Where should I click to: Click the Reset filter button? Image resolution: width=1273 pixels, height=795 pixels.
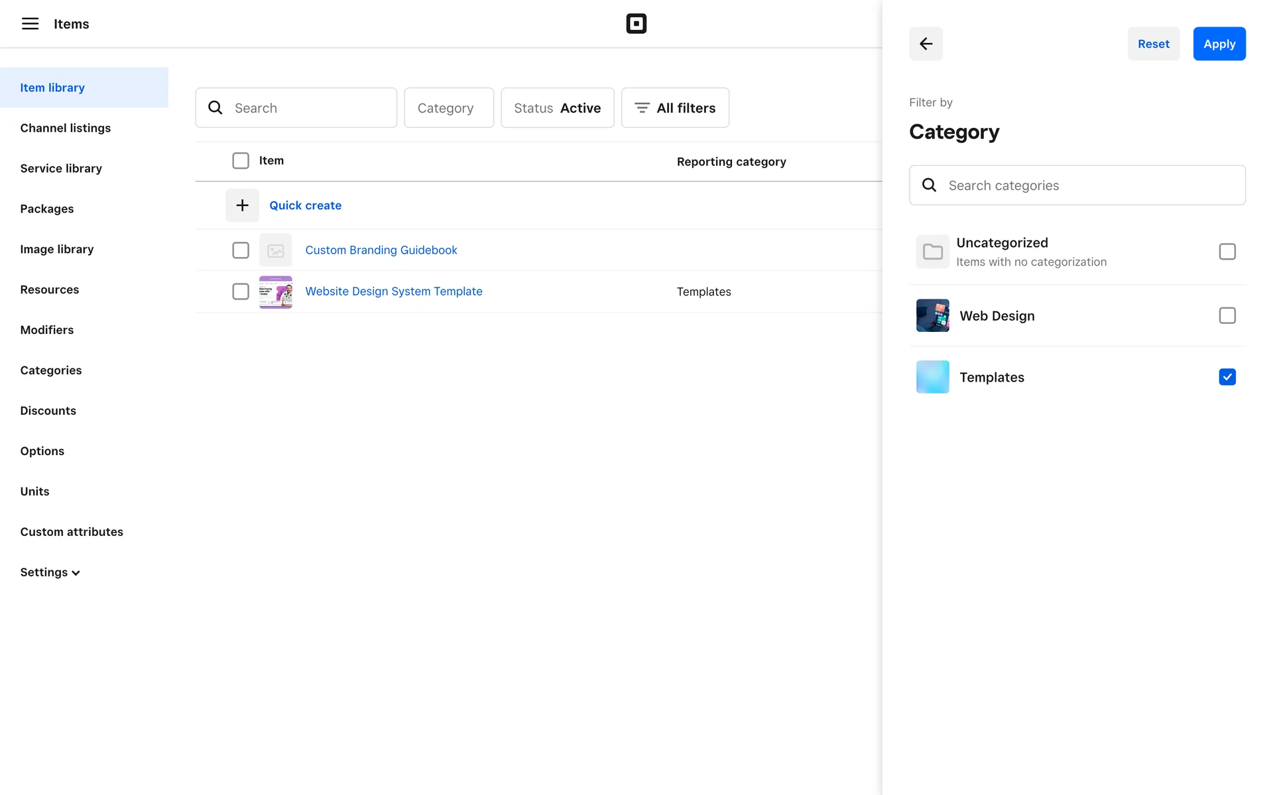click(x=1153, y=44)
